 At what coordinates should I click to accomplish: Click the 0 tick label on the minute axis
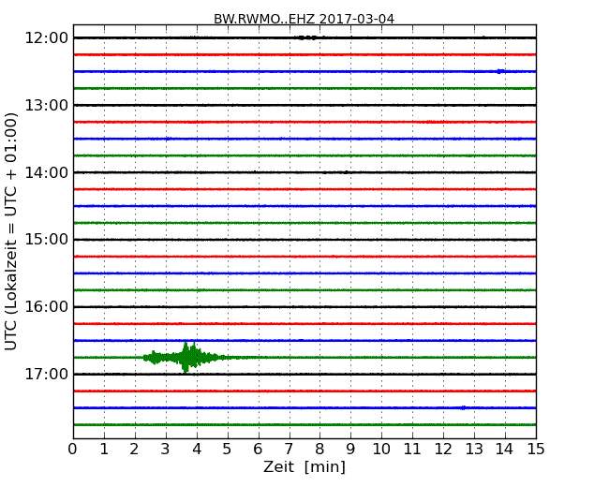[x=73, y=450]
